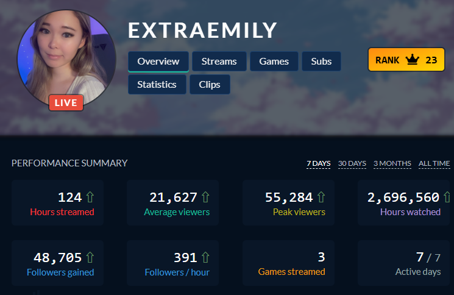The height and width of the screenshot is (295, 454).
Task: Click the Average viewers up arrow
Action: point(205,197)
